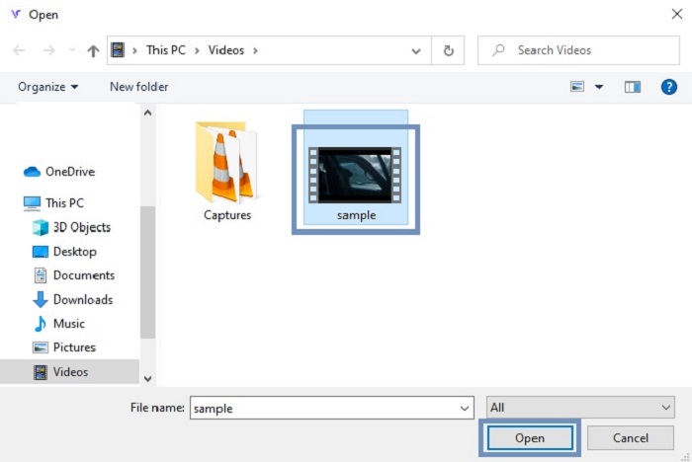Close the Open dialog
692x462 pixels.
point(676,14)
